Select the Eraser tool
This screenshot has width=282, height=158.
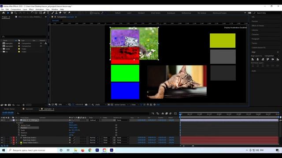[x=60, y=13]
